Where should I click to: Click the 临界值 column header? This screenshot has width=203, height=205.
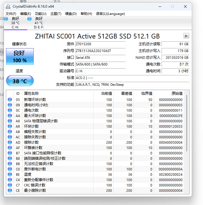[144, 93]
